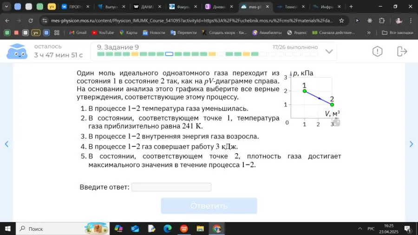Open the apps grid icon in bookmarks bar
The image size is (418, 235).
[x=57, y=33]
